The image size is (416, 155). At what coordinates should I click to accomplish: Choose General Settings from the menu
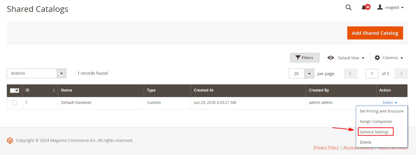point(375,132)
